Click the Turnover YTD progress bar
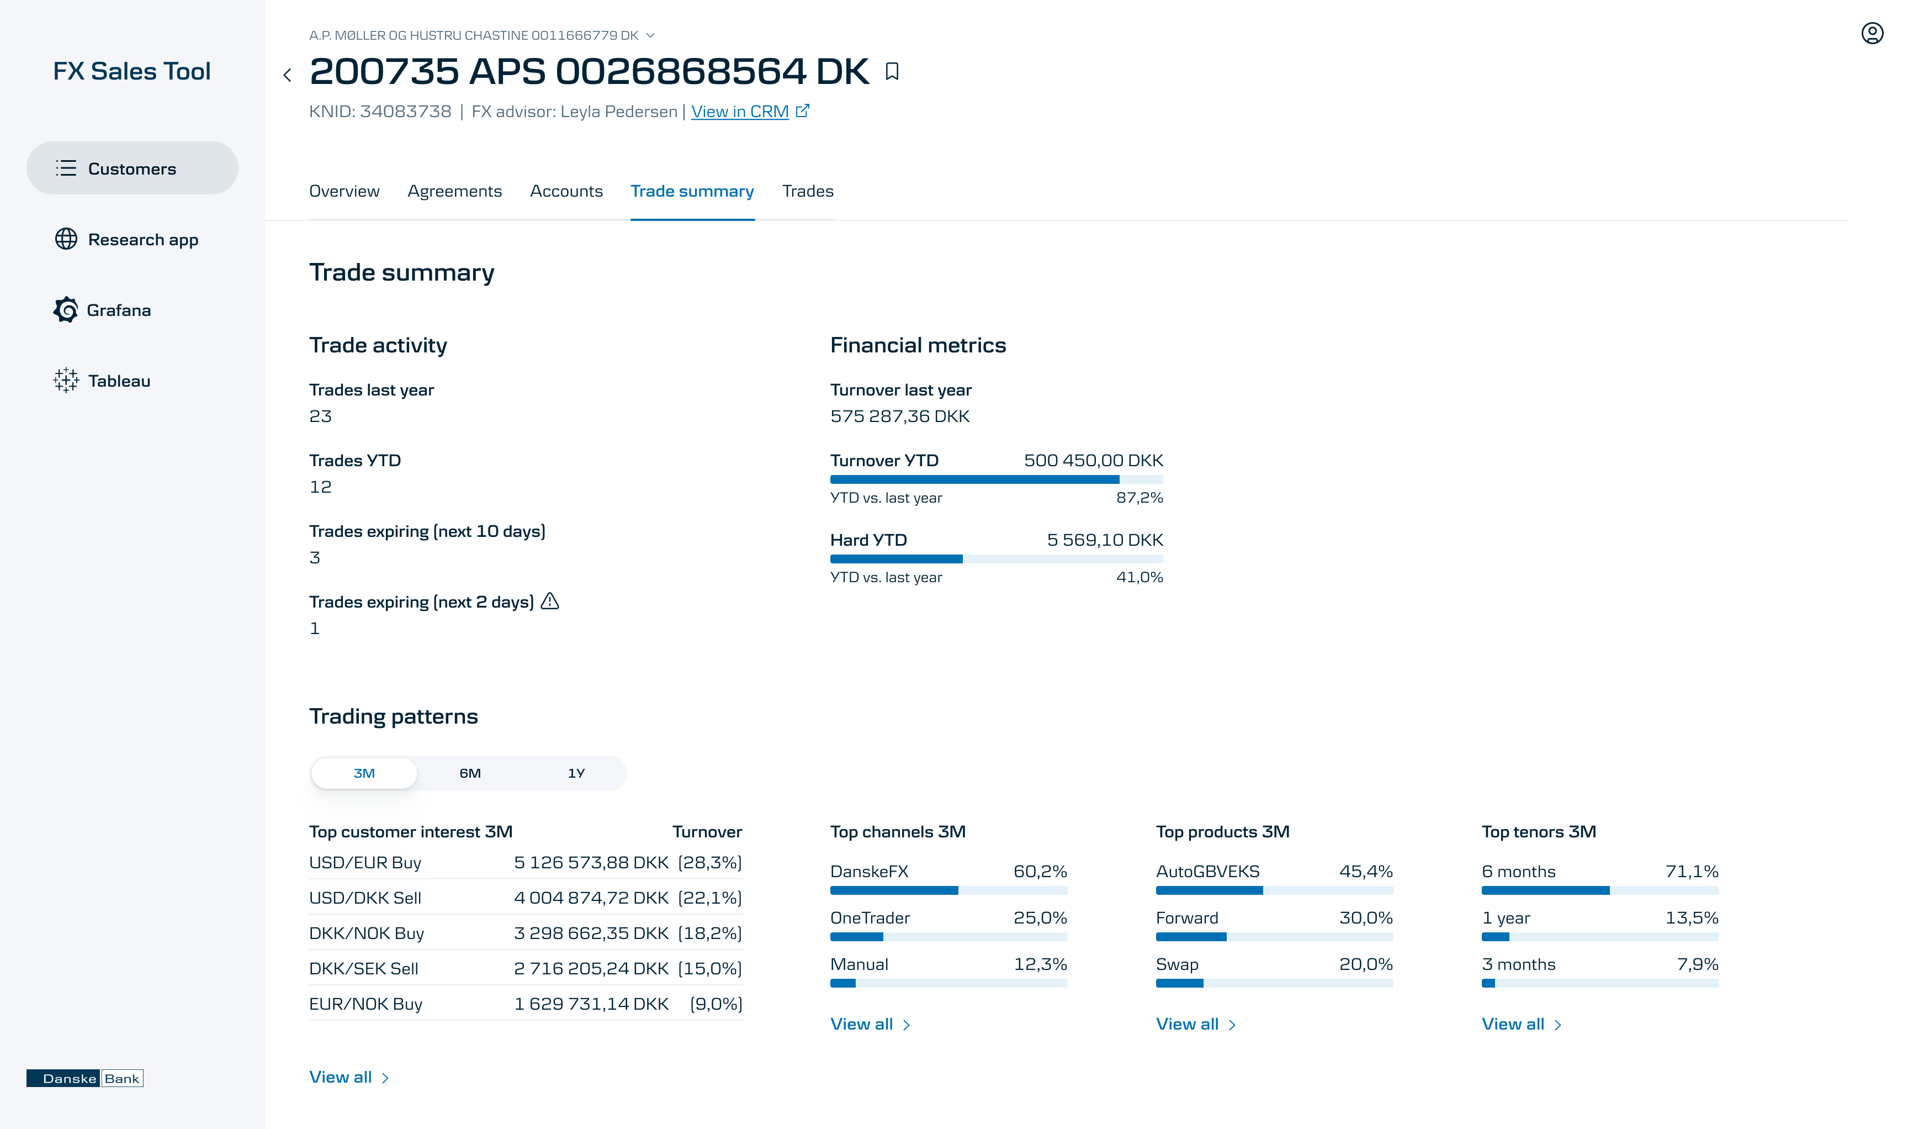The height and width of the screenshot is (1129, 1908). pos(996,478)
